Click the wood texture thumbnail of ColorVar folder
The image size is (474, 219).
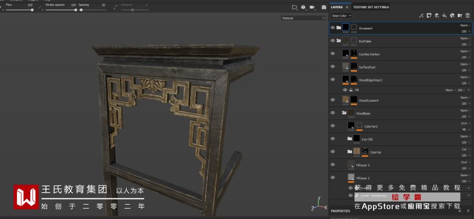pos(357,151)
